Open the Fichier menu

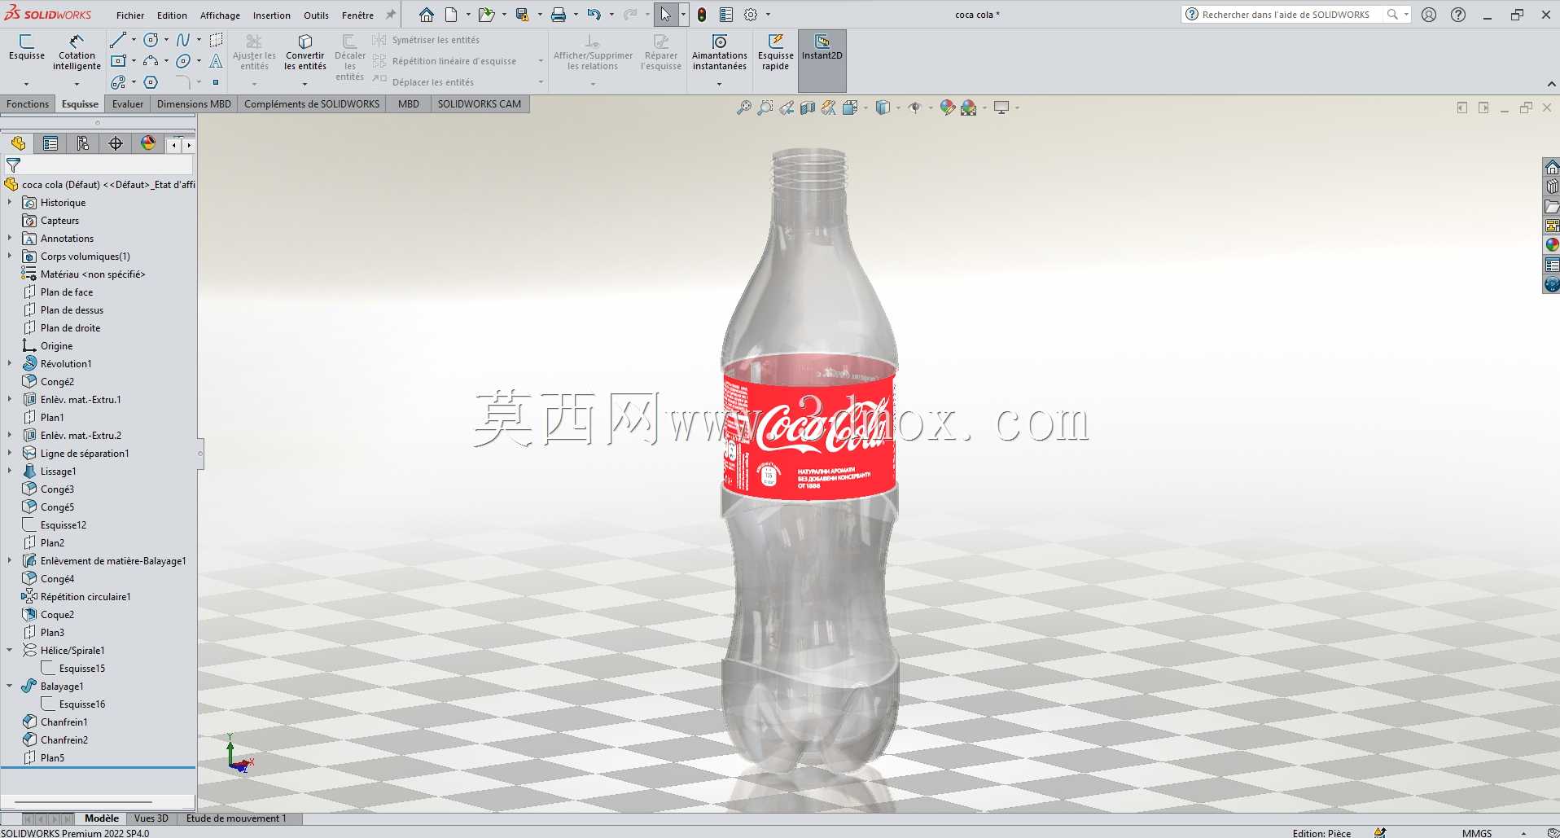(x=130, y=15)
